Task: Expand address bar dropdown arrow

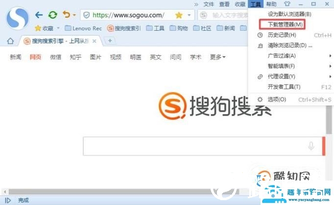Action: 189,15
